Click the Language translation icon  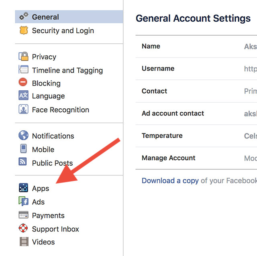pyautogui.click(x=23, y=95)
